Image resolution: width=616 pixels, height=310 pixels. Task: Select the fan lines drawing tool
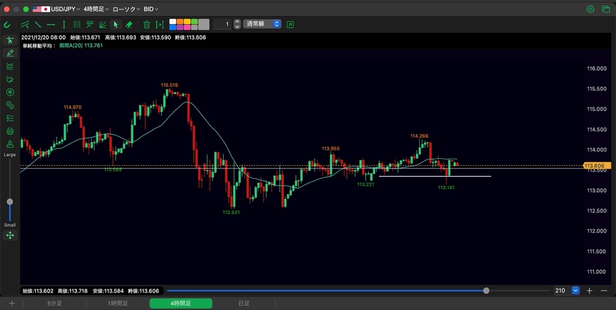(103, 24)
